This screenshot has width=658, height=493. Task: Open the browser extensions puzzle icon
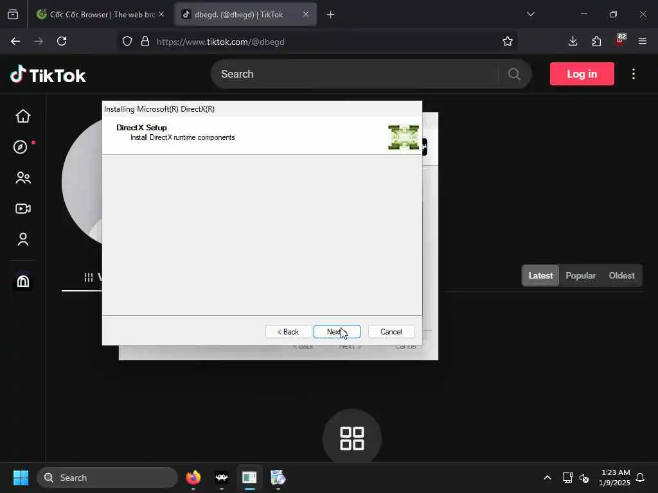[x=596, y=41]
